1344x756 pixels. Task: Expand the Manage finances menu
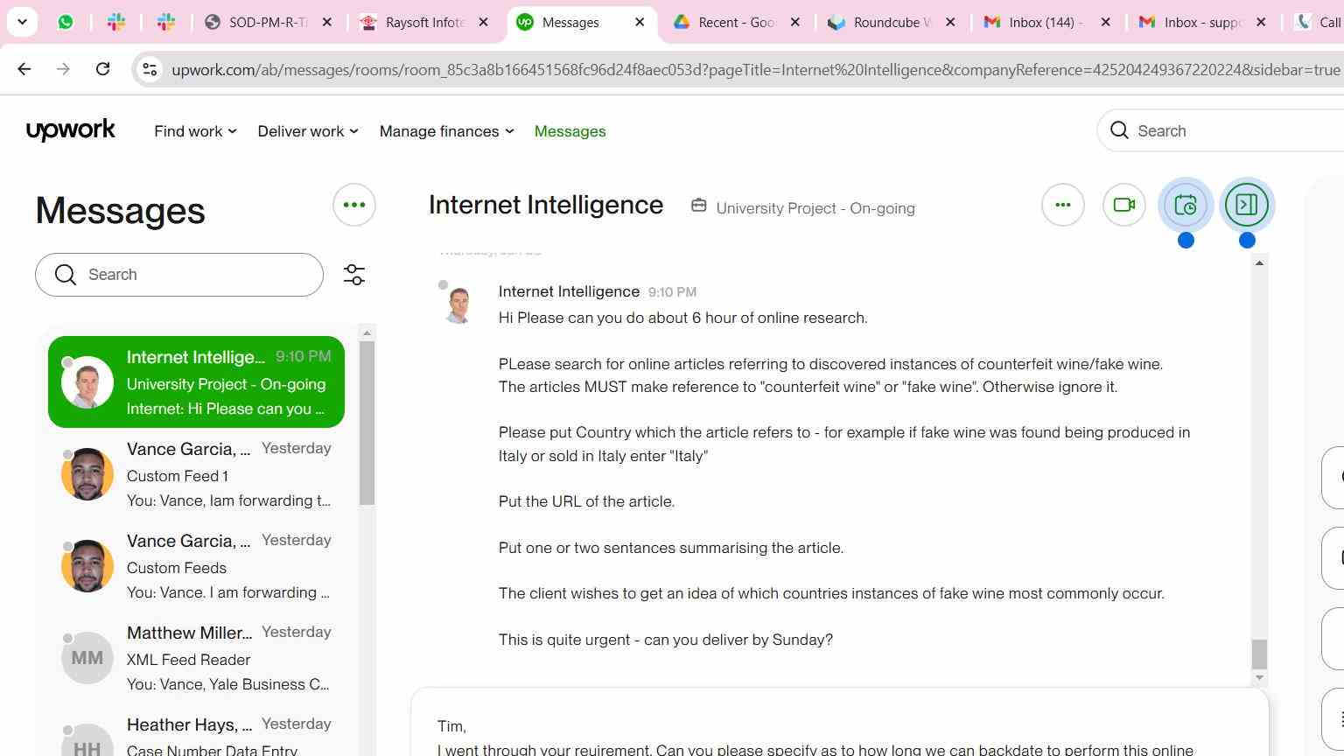point(446,131)
